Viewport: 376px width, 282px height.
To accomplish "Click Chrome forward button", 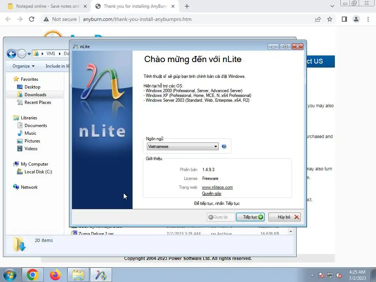I will 20,19.
